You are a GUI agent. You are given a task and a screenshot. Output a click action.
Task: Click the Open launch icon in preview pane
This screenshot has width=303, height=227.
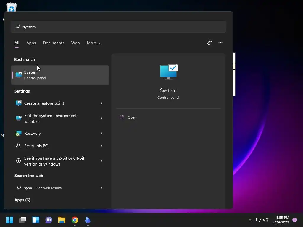(x=122, y=117)
